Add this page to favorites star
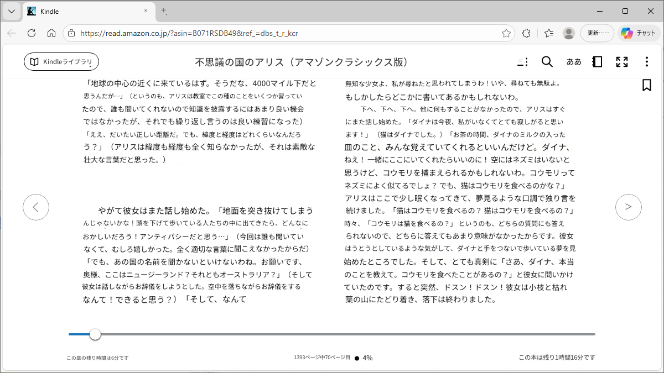Viewport: 664px width, 373px height. 506,33
